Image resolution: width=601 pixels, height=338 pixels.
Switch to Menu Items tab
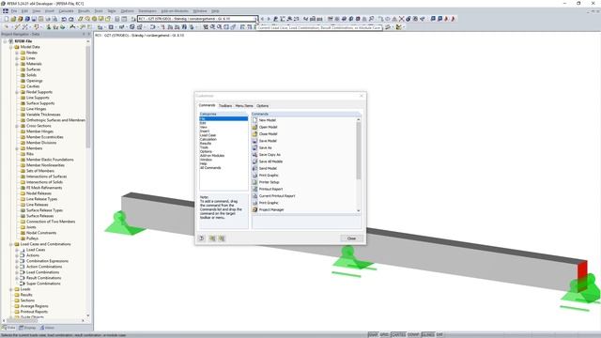click(x=244, y=106)
